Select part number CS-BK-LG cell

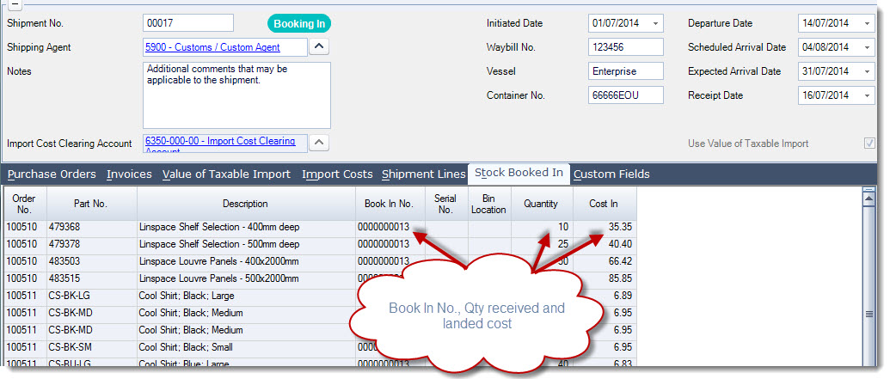[x=91, y=296]
